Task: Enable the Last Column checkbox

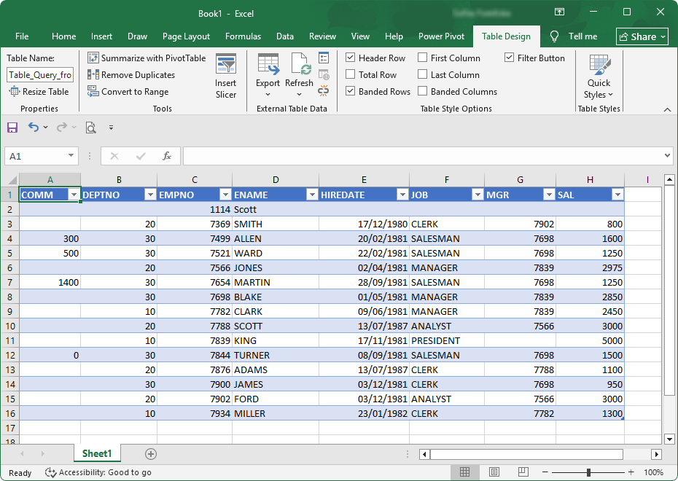Action: tap(423, 74)
